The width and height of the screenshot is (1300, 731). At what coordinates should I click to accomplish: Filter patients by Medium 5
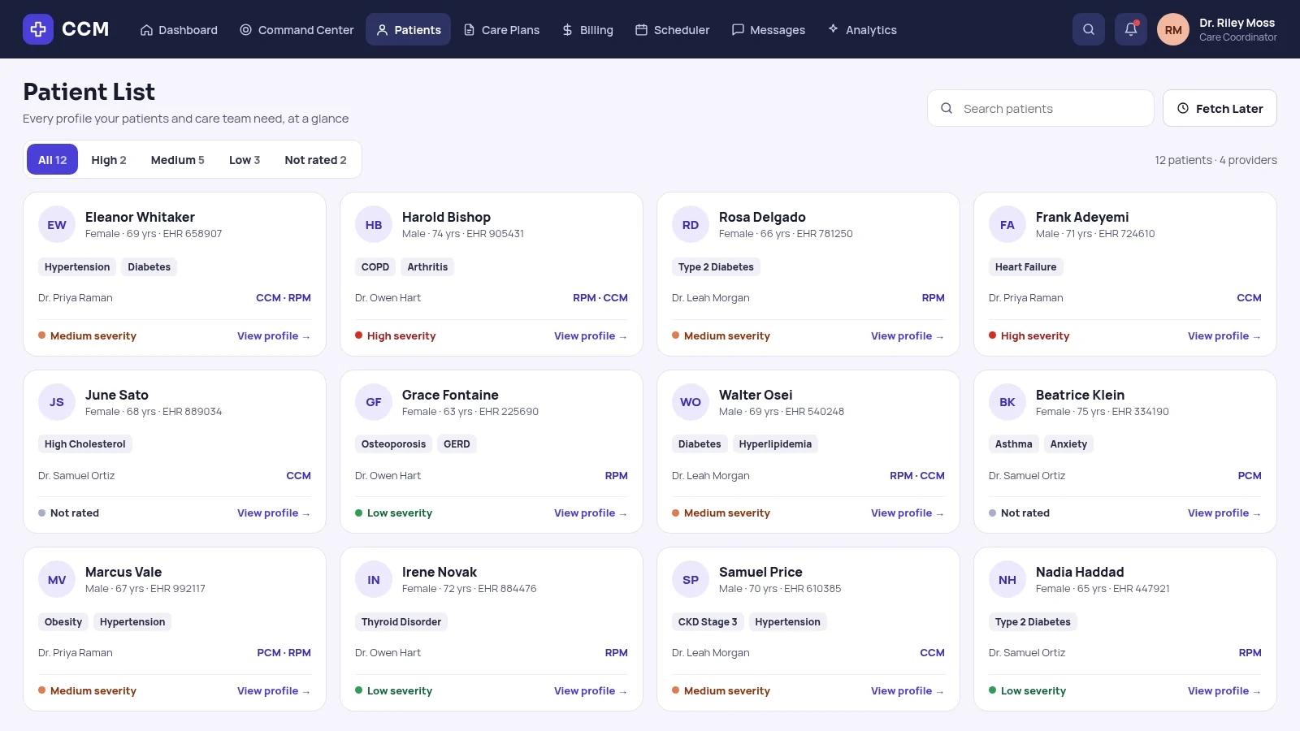tap(178, 159)
